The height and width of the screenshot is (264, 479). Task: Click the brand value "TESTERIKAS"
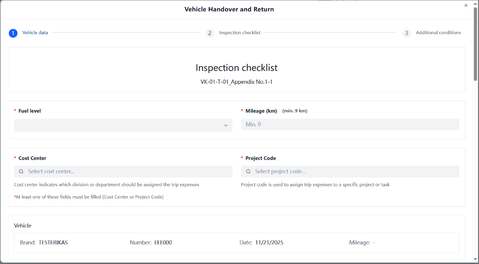[53, 242]
